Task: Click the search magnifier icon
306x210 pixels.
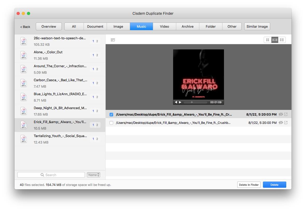Action: pyautogui.click(x=42, y=175)
